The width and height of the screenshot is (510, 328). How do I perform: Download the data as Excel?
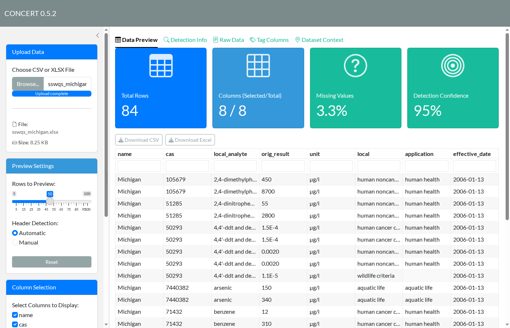(x=190, y=140)
